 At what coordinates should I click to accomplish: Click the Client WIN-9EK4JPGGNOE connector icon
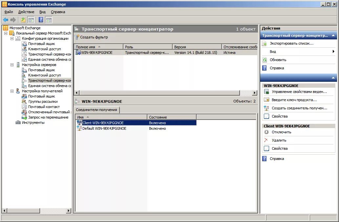[x=79, y=123]
